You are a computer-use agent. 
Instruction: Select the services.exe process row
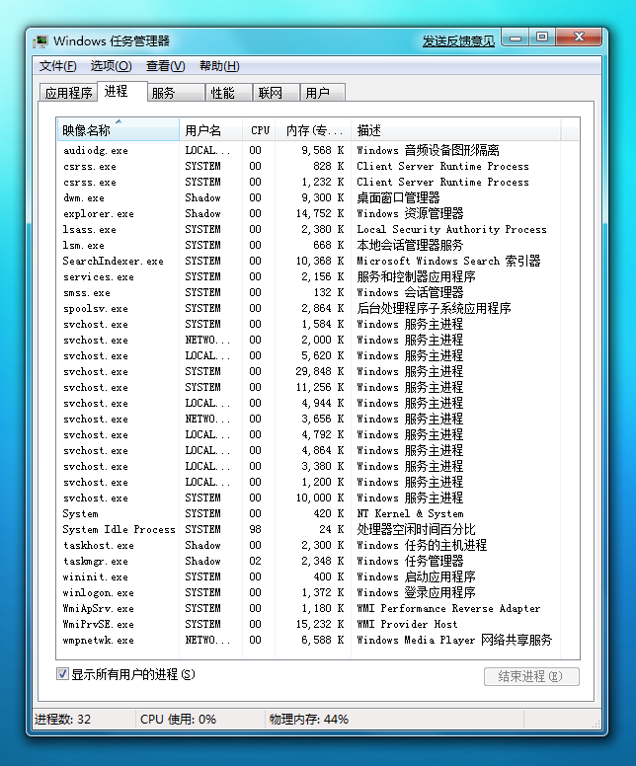click(318, 277)
